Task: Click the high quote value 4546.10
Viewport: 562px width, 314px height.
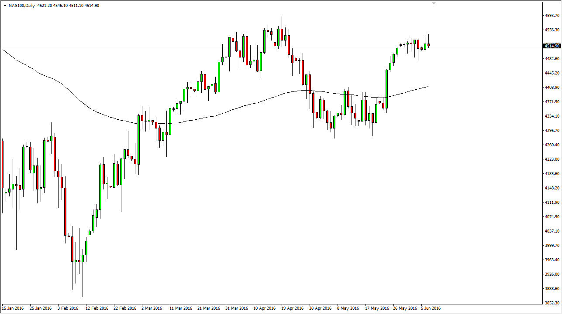Action: click(62, 6)
